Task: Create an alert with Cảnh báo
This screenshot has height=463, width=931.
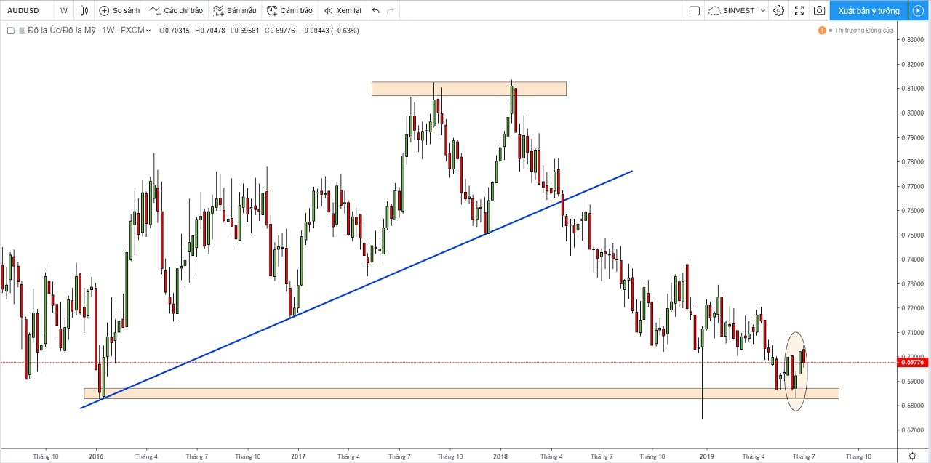Action: click(289, 10)
